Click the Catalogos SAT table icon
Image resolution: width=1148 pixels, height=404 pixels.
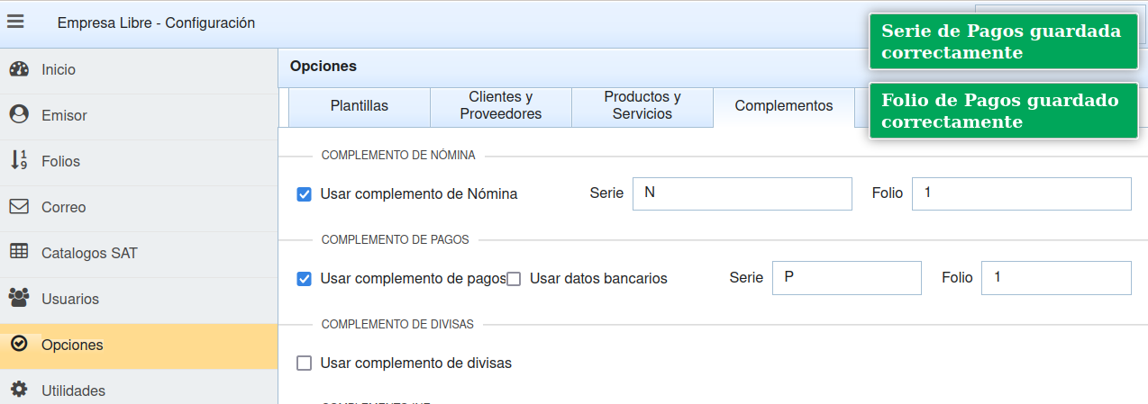point(19,253)
